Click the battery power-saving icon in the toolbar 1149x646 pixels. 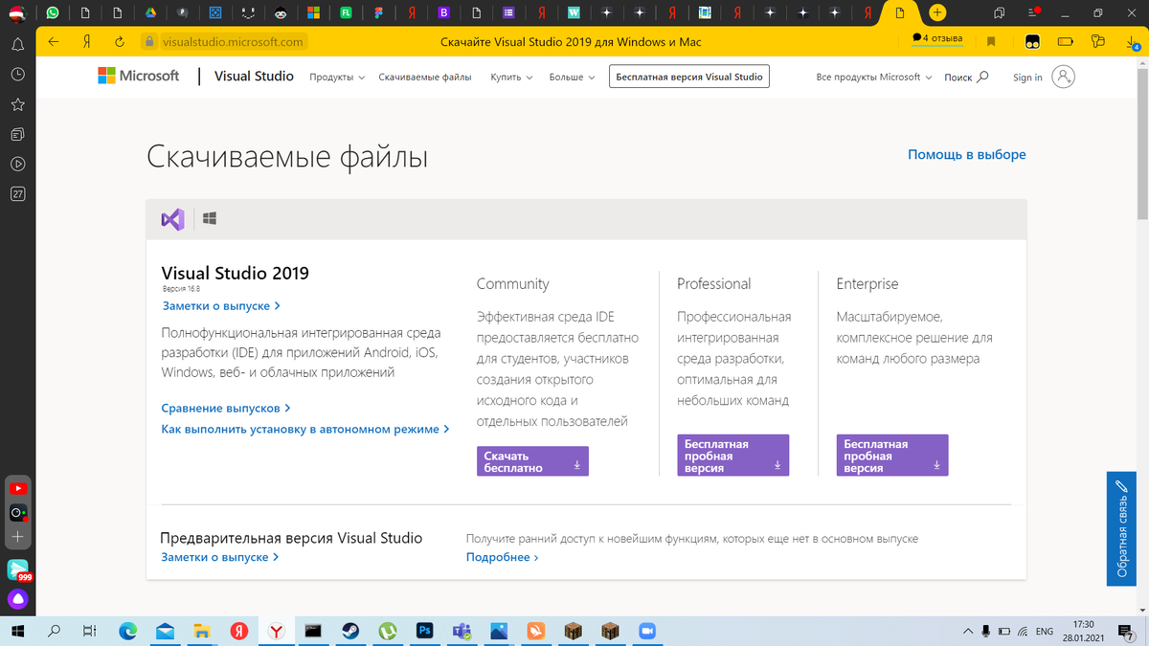click(1066, 41)
